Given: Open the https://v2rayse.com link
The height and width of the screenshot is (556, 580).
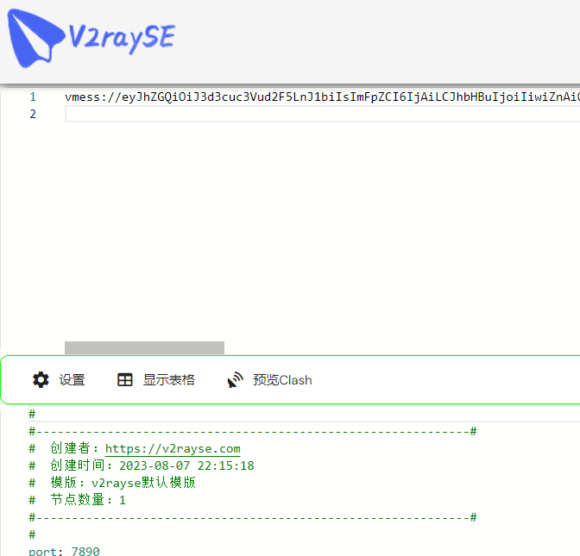Looking at the screenshot, I should [x=173, y=448].
